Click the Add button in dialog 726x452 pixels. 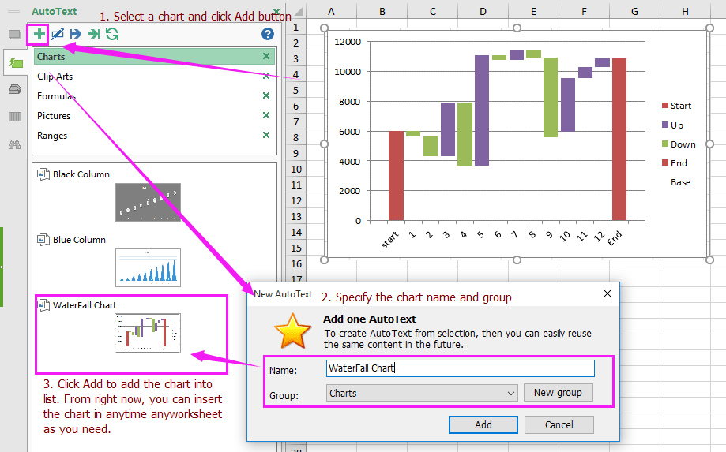click(483, 424)
